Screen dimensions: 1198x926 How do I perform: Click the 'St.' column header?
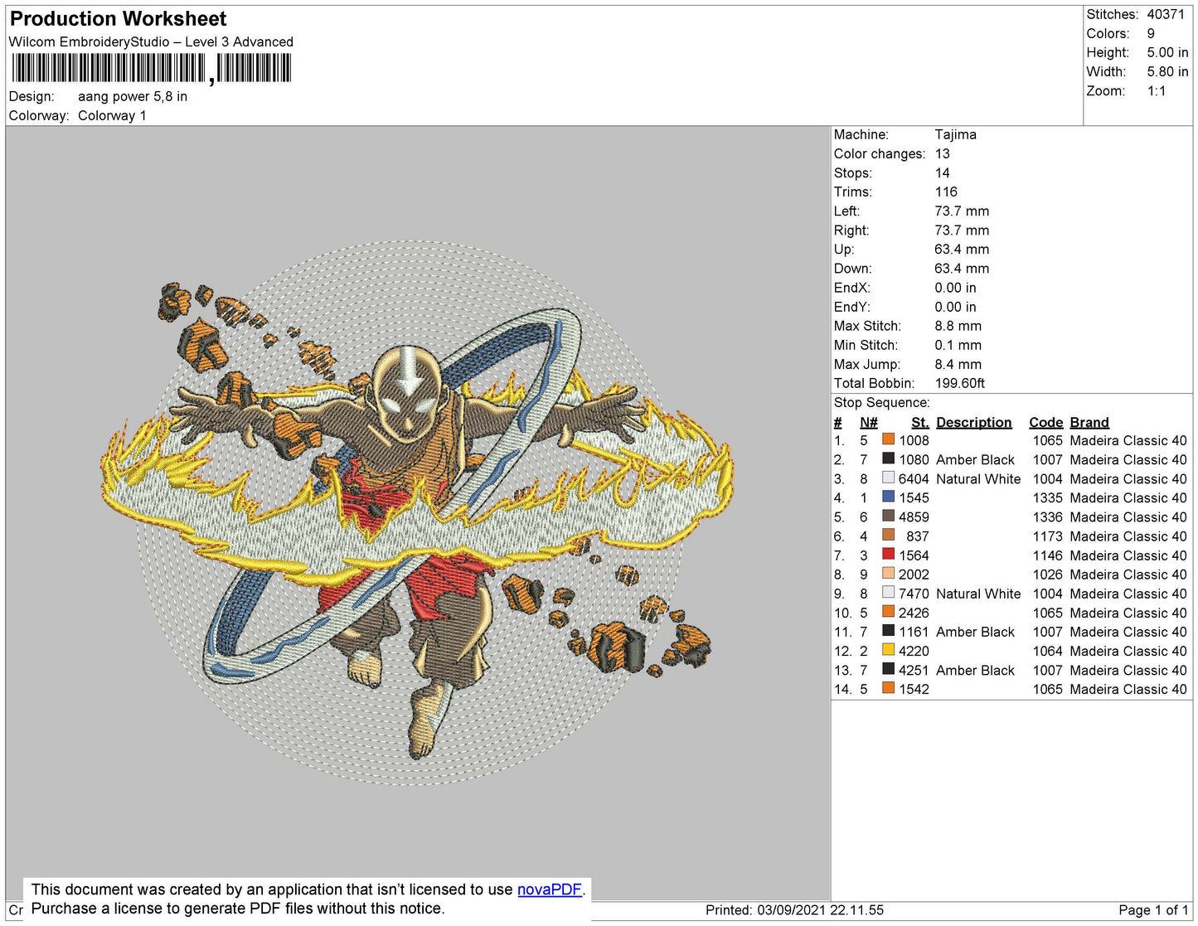919,422
